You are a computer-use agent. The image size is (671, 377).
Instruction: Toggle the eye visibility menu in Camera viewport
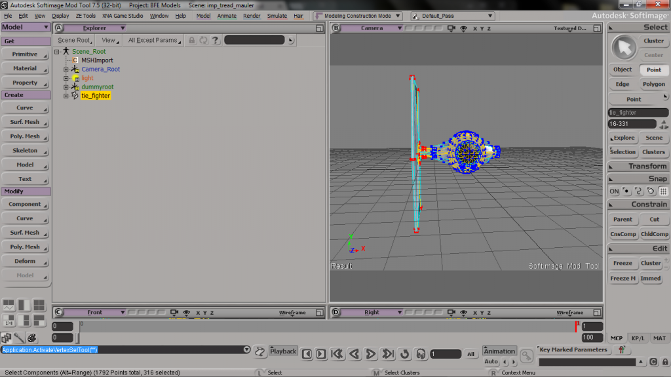pyautogui.click(x=463, y=28)
